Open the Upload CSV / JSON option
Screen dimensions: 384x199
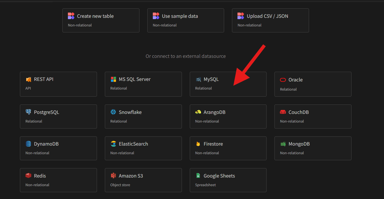[x=271, y=20]
